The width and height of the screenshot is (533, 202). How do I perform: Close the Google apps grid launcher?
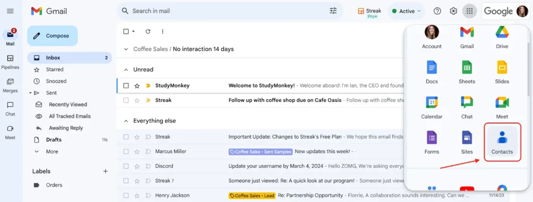[469, 11]
